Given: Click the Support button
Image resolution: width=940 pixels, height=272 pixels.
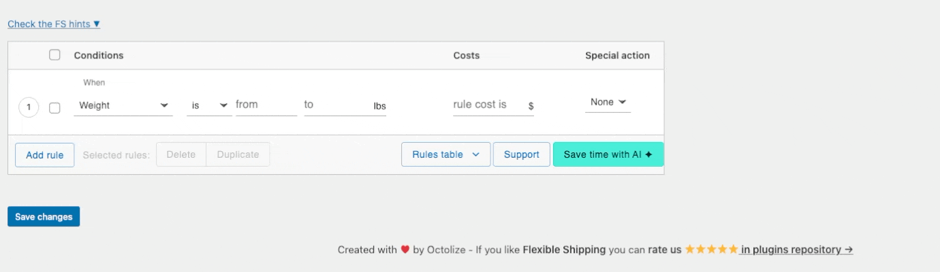Looking at the screenshot, I should coord(522,154).
